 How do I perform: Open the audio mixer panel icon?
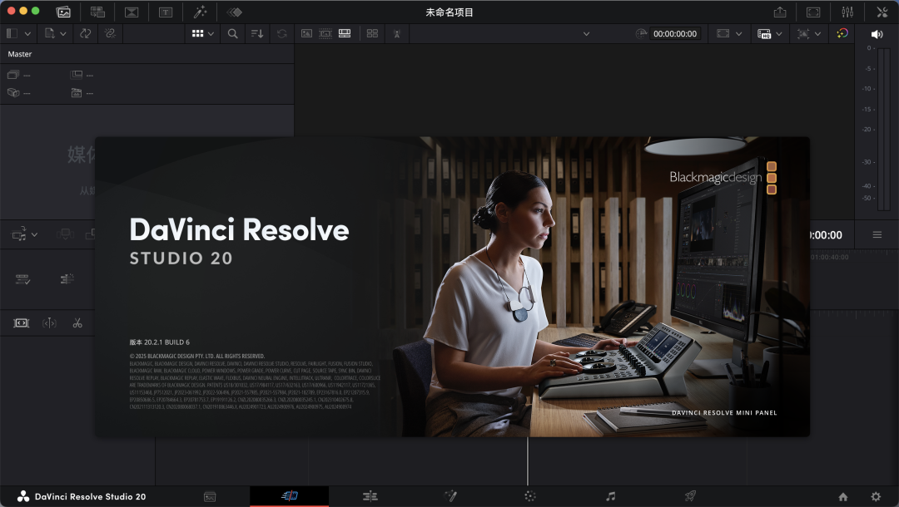[847, 12]
